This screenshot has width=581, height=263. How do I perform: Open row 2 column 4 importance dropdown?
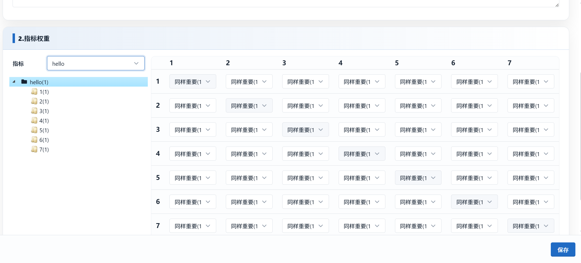click(x=362, y=106)
